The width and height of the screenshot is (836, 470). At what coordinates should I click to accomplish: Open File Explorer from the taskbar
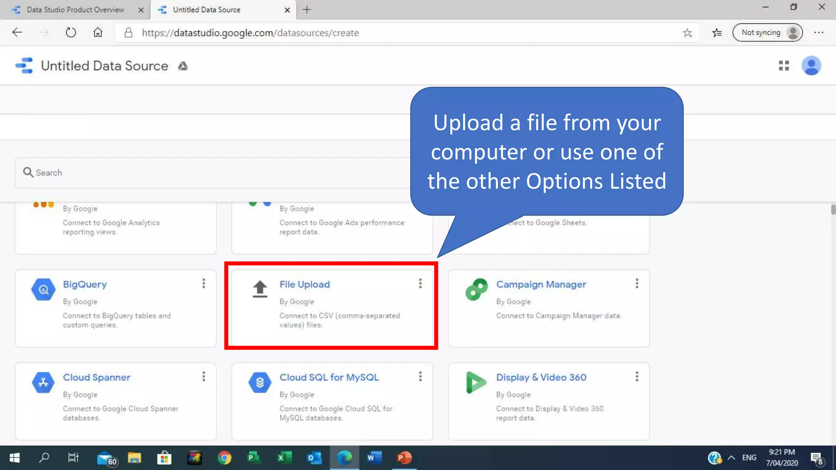click(x=134, y=458)
